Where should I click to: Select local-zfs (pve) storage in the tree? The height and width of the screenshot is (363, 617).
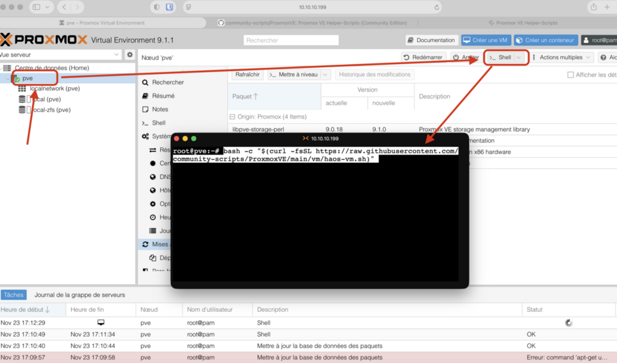(51, 110)
